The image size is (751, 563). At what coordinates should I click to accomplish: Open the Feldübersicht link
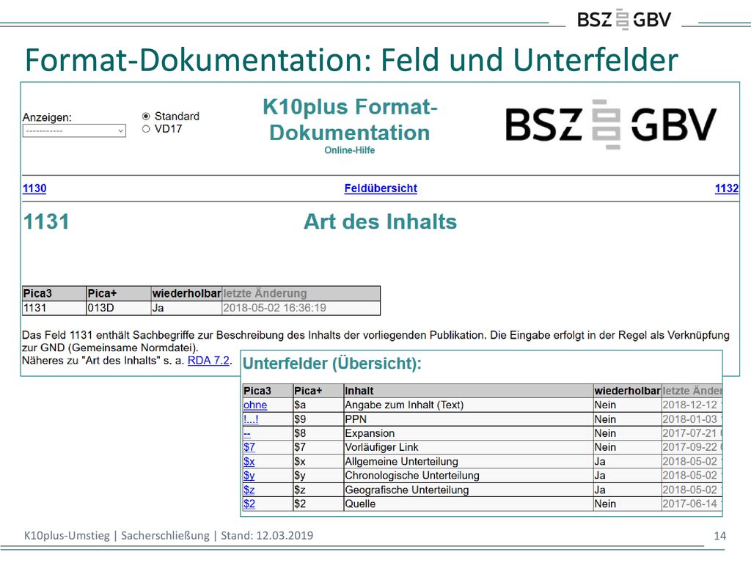381,188
